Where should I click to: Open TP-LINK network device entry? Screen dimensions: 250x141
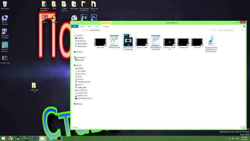click(84, 82)
